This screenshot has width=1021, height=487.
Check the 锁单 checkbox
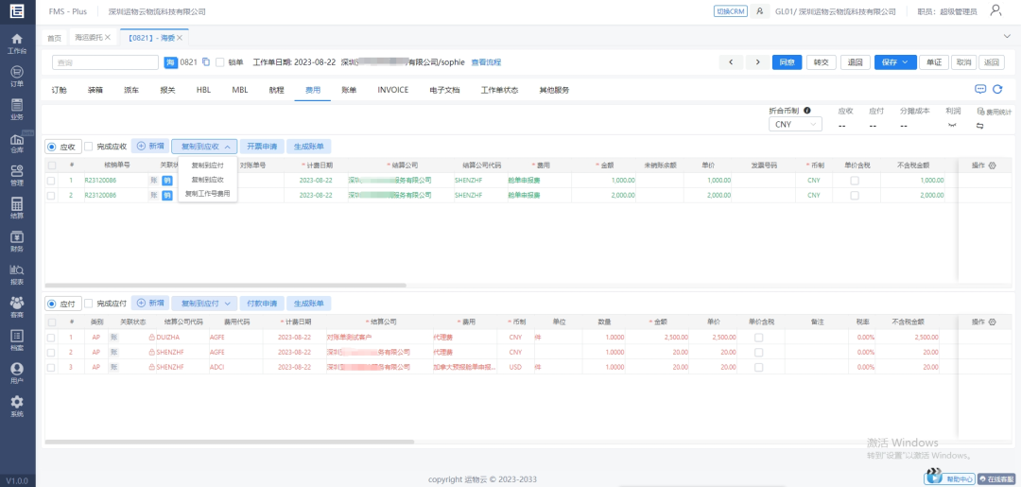point(220,62)
